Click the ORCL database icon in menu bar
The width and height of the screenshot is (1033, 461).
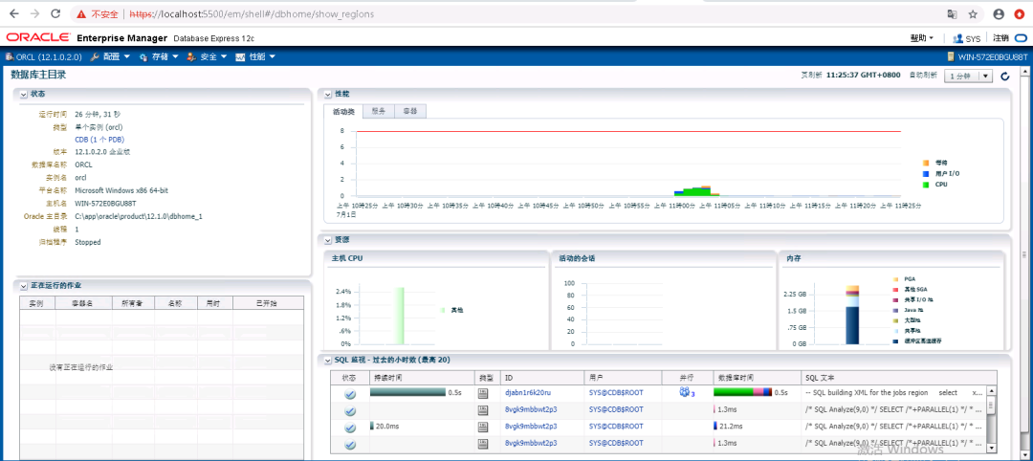click(10, 56)
